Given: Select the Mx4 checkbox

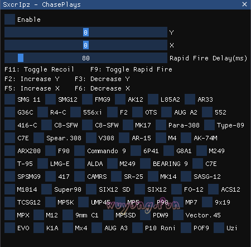Looking at the screenshot, I should click(x=67, y=228).
